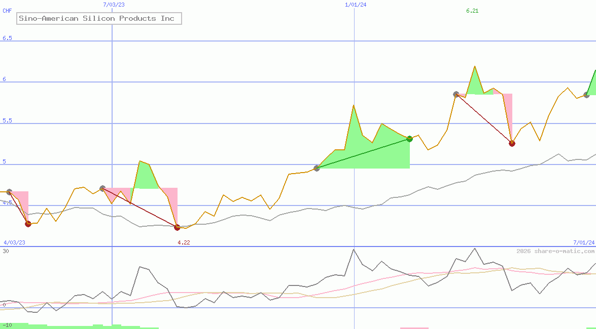Expand the chart title box for the company
Image resolution: width=596 pixels, height=329 pixels.
coord(99,18)
